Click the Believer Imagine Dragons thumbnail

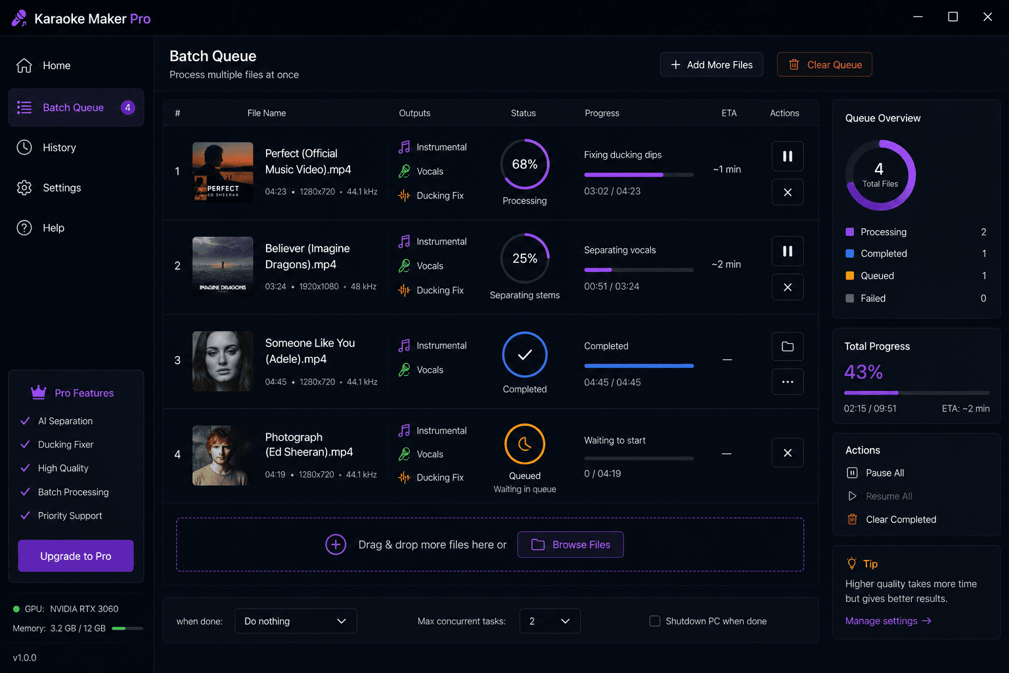click(x=223, y=266)
